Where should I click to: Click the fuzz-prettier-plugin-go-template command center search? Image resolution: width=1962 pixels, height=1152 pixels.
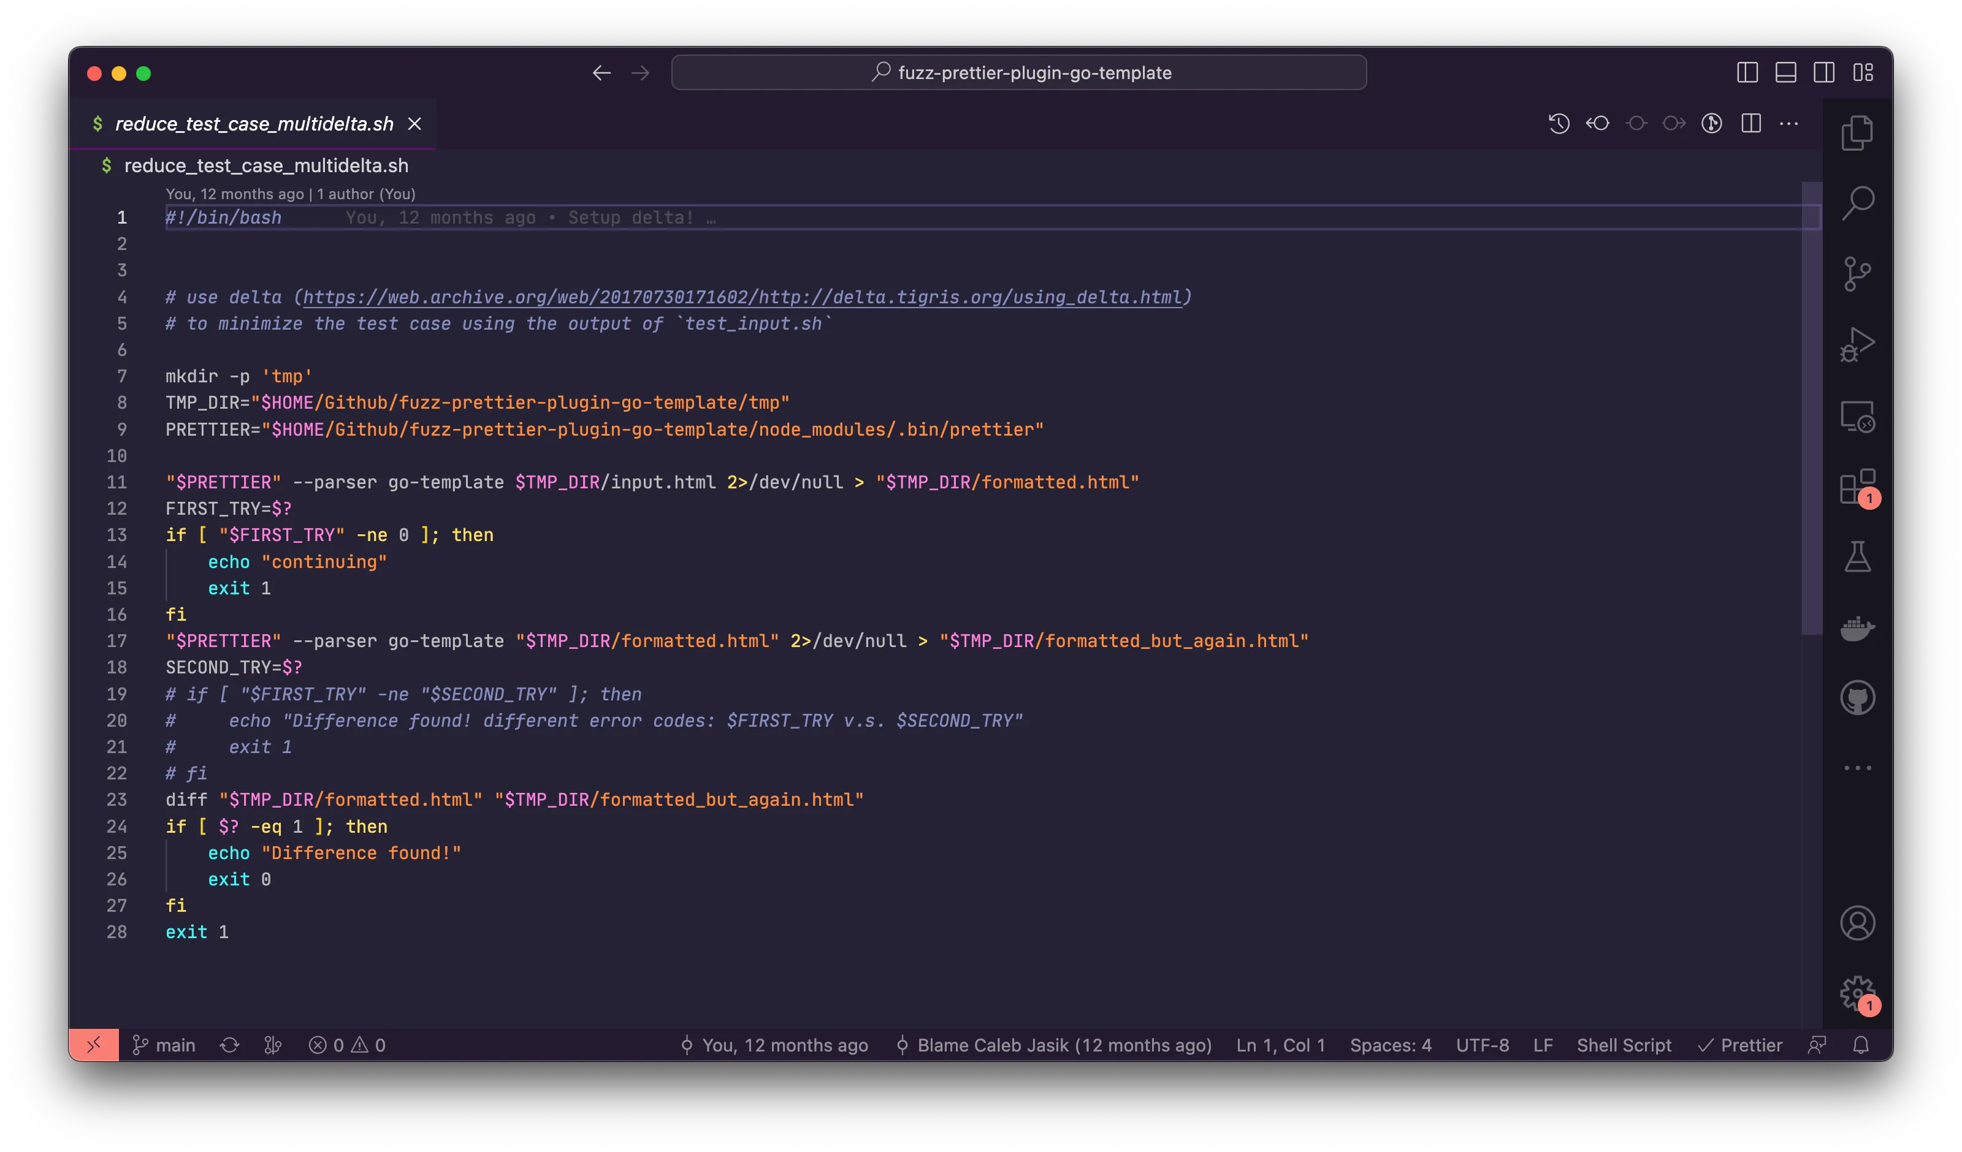[1018, 72]
